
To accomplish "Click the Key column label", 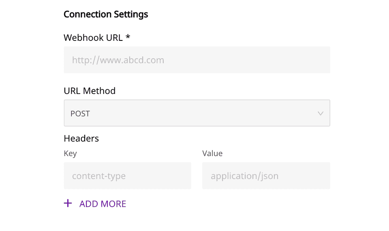I will click(70, 153).
